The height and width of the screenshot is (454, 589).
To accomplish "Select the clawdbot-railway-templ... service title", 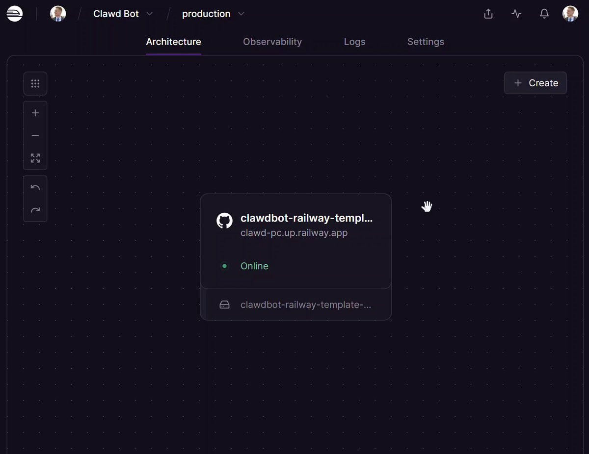I will coord(306,219).
